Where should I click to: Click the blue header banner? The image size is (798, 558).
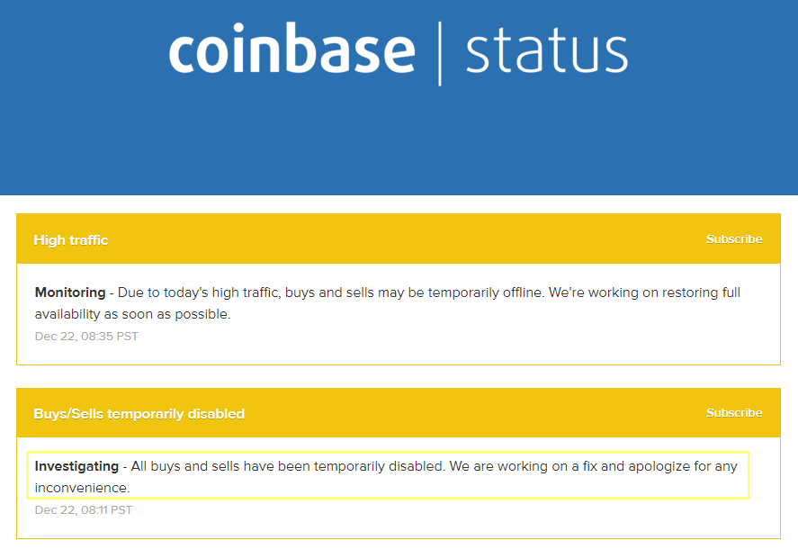click(399, 144)
